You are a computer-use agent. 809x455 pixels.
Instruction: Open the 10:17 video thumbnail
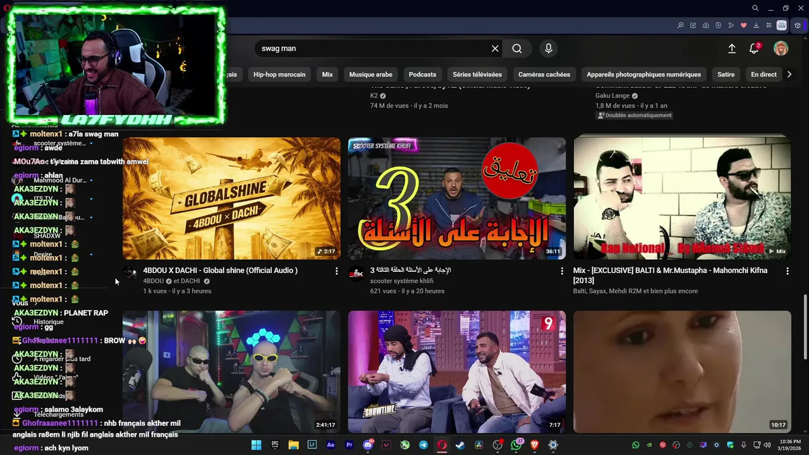(x=682, y=372)
